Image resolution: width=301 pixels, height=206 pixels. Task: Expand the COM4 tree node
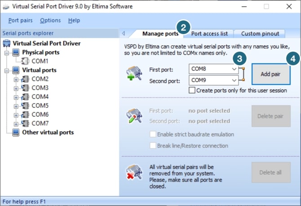(16, 97)
